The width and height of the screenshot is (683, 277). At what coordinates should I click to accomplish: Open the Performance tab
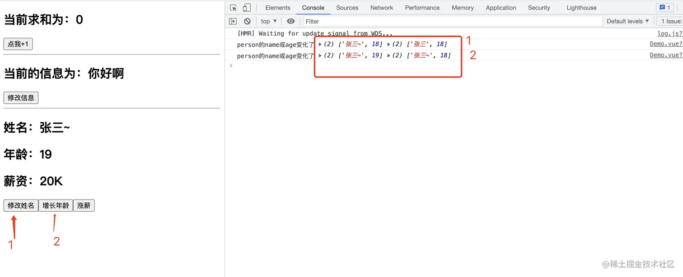[x=422, y=8]
